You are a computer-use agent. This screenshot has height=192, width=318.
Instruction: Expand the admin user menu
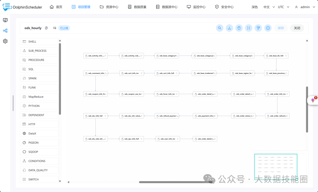coord(305,7)
